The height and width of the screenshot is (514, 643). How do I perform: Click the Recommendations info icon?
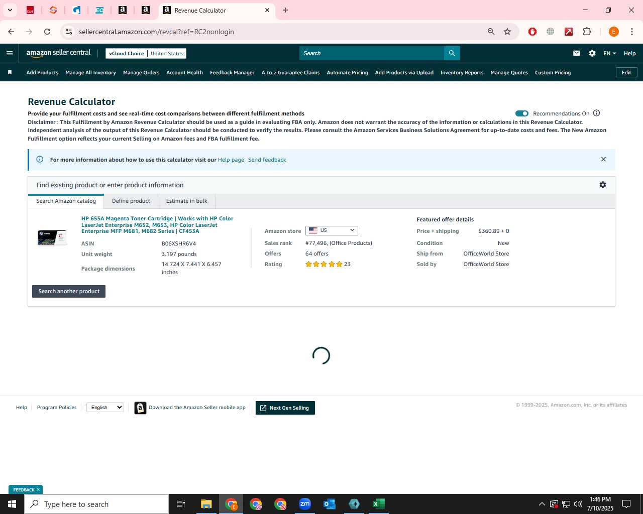[x=596, y=113]
